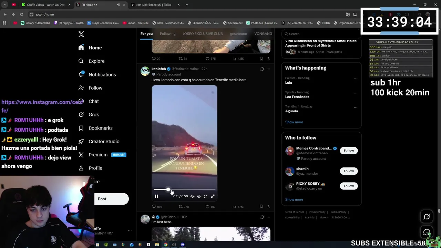Open Profile from the sidebar
Screen dimensions: 441x248
(90, 168)
